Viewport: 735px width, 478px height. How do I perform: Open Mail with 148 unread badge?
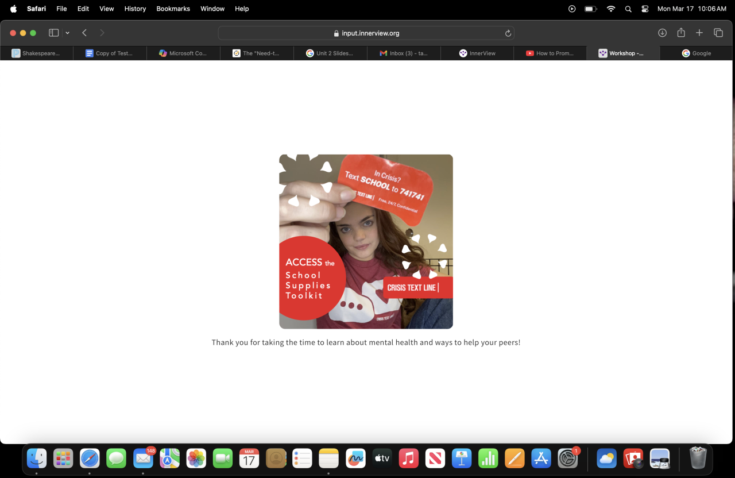(143, 458)
